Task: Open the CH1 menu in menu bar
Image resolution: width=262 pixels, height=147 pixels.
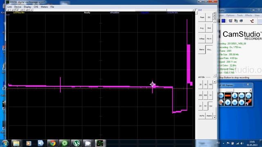Action: 36,7
